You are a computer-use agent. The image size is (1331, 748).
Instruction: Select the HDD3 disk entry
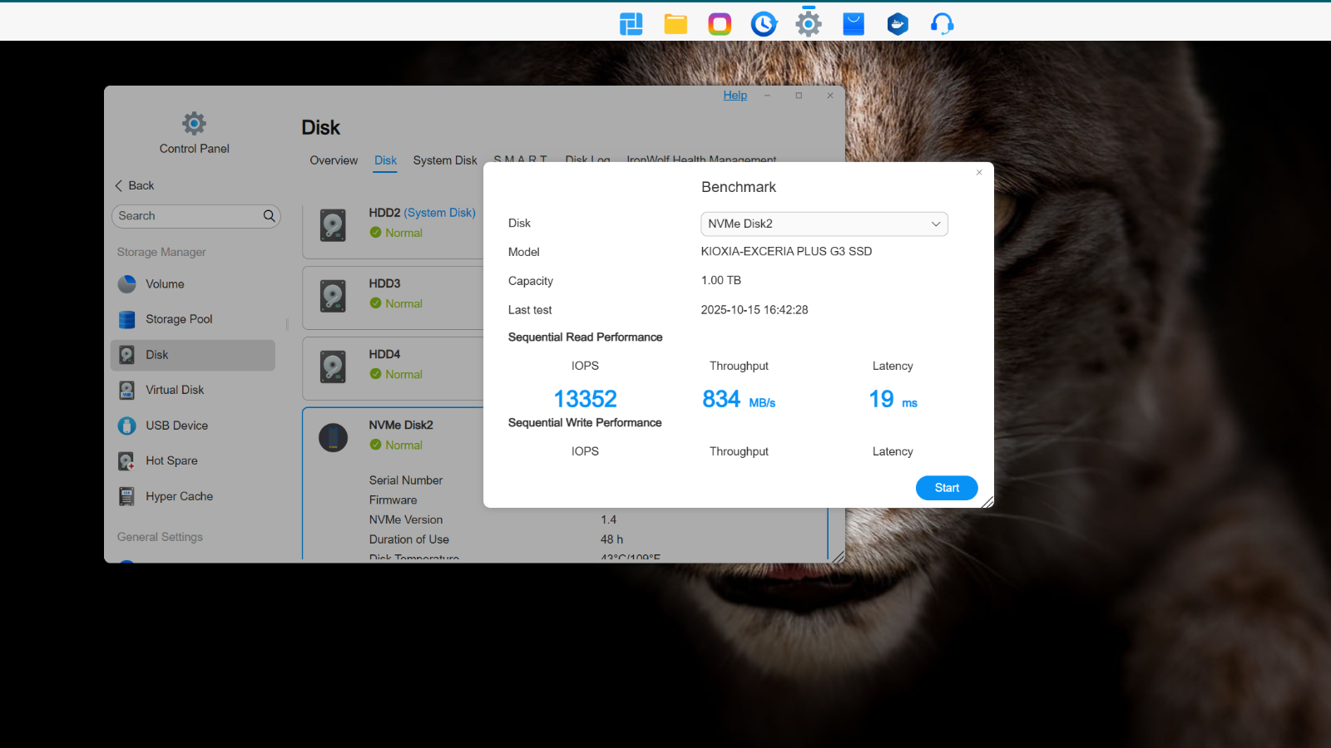(391, 295)
